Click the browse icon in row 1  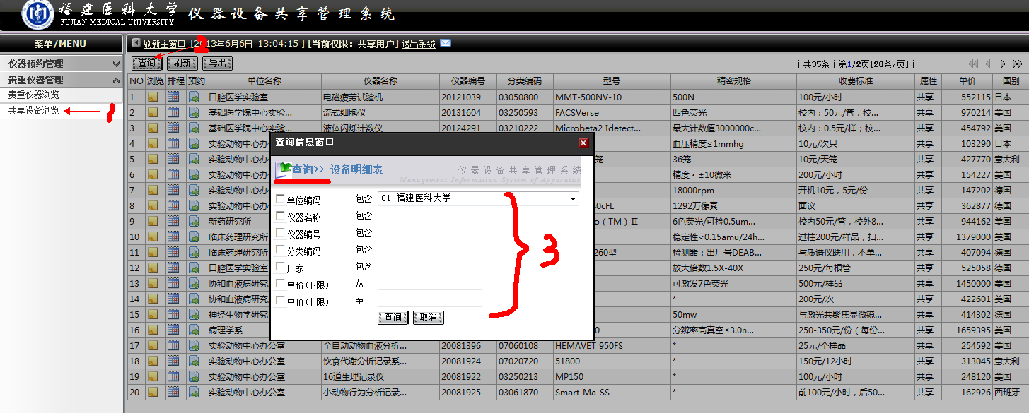[153, 97]
